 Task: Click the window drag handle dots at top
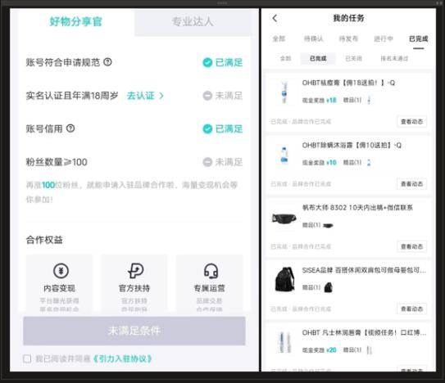pos(222,3)
